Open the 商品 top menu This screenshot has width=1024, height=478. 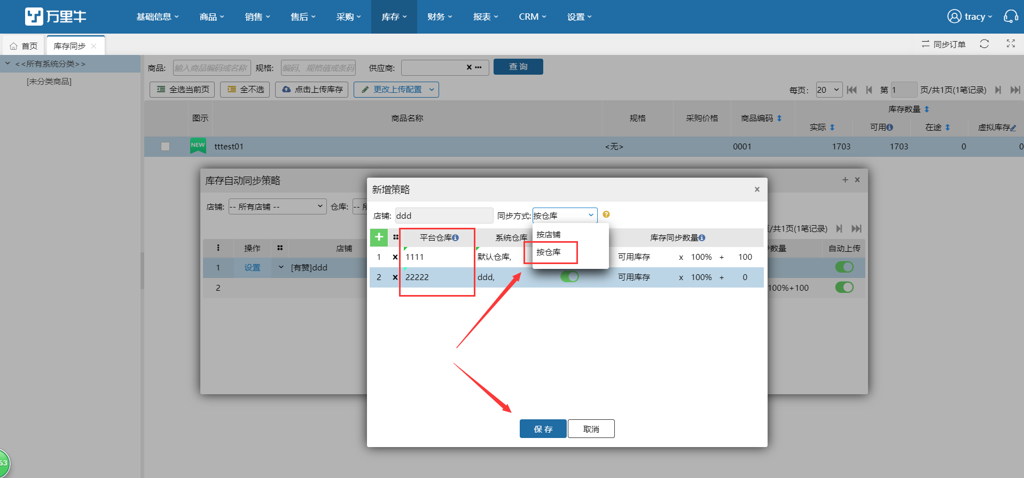tap(212, 17)
